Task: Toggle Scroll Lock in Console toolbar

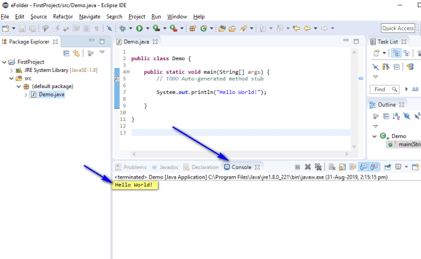Action: [343, 167]
